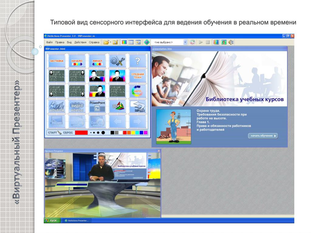Close the Превью Рендера window
This screenshot has width=311, height=233.
(159, 151)
